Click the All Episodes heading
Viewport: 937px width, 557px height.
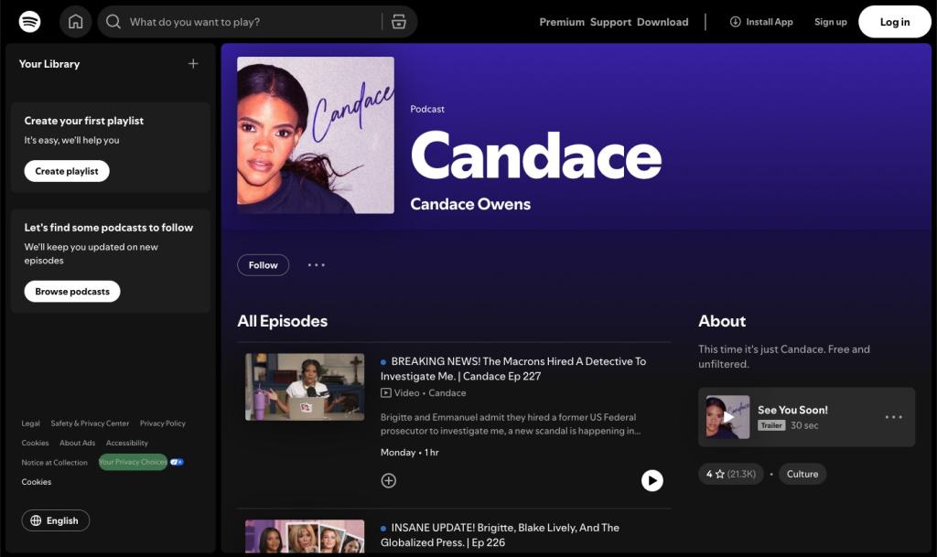[x=282, y=321]
